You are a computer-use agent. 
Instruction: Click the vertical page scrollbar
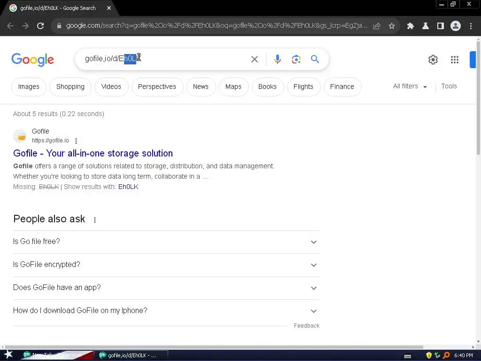tap(478, 98)
